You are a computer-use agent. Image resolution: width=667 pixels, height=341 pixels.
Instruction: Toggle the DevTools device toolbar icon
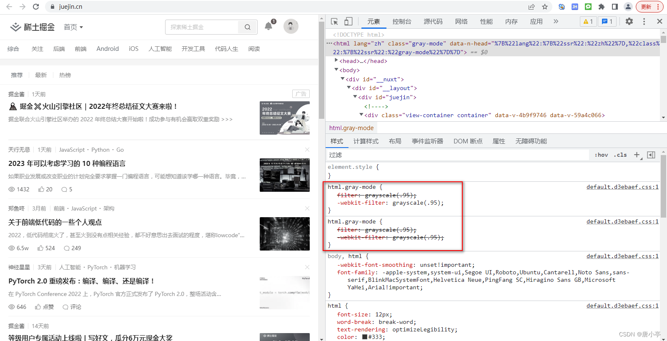click(349, 21)
